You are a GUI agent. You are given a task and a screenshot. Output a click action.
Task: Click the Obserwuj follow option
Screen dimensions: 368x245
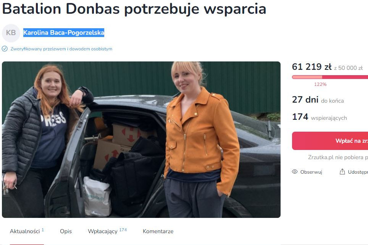point(307,172)
